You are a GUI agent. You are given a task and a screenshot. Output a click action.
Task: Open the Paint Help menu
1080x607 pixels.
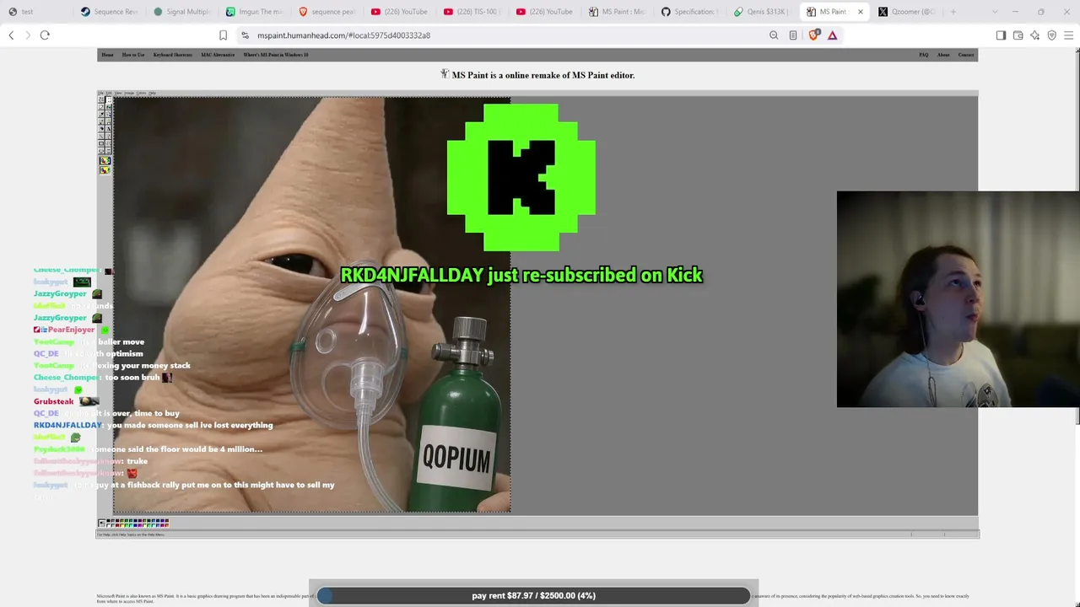[x=152, y=93]
